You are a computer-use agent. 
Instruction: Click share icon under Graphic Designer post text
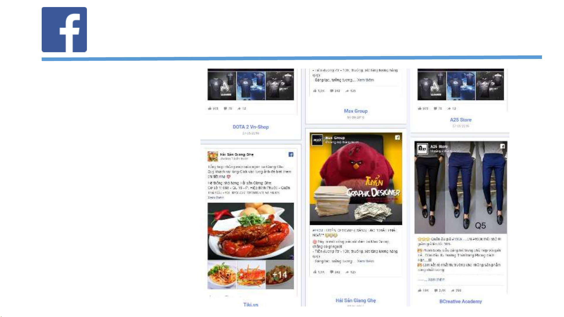point(347,272)
